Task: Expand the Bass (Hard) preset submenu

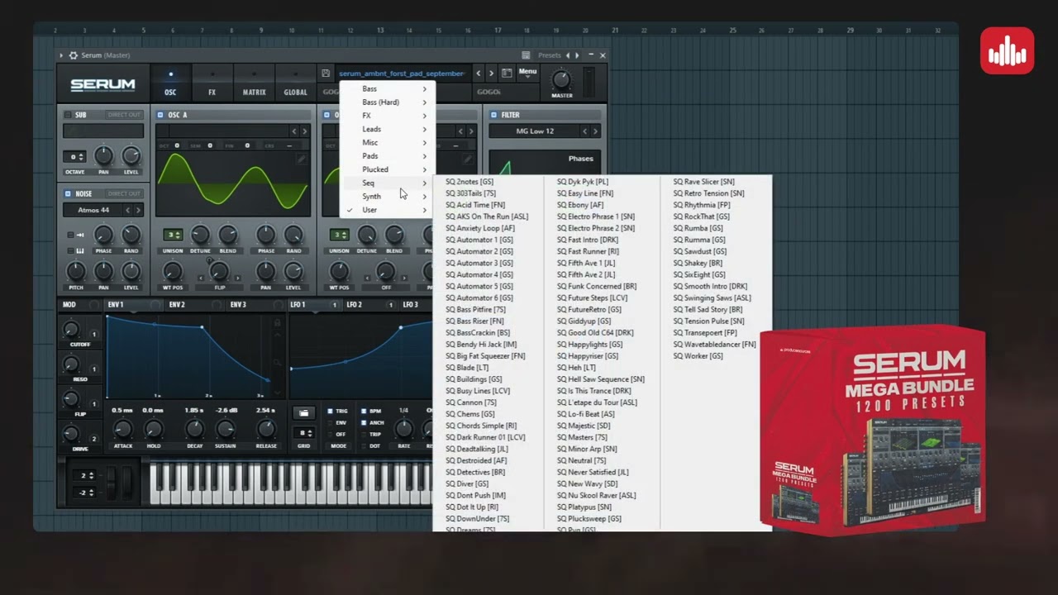Action: click(387, 102)
